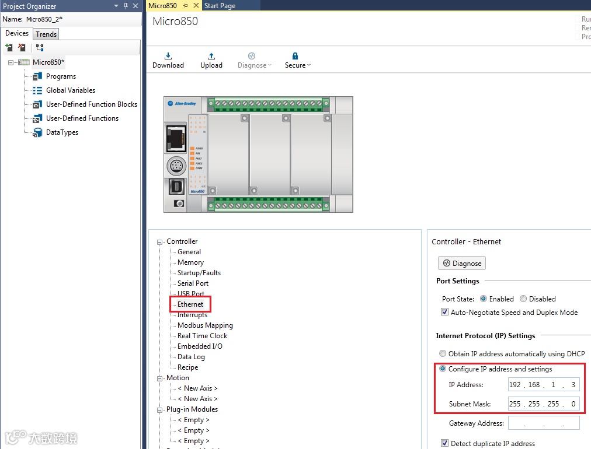Open USB Port settings
The width and height of the screenshot is (591, 449).
(191, 293)
